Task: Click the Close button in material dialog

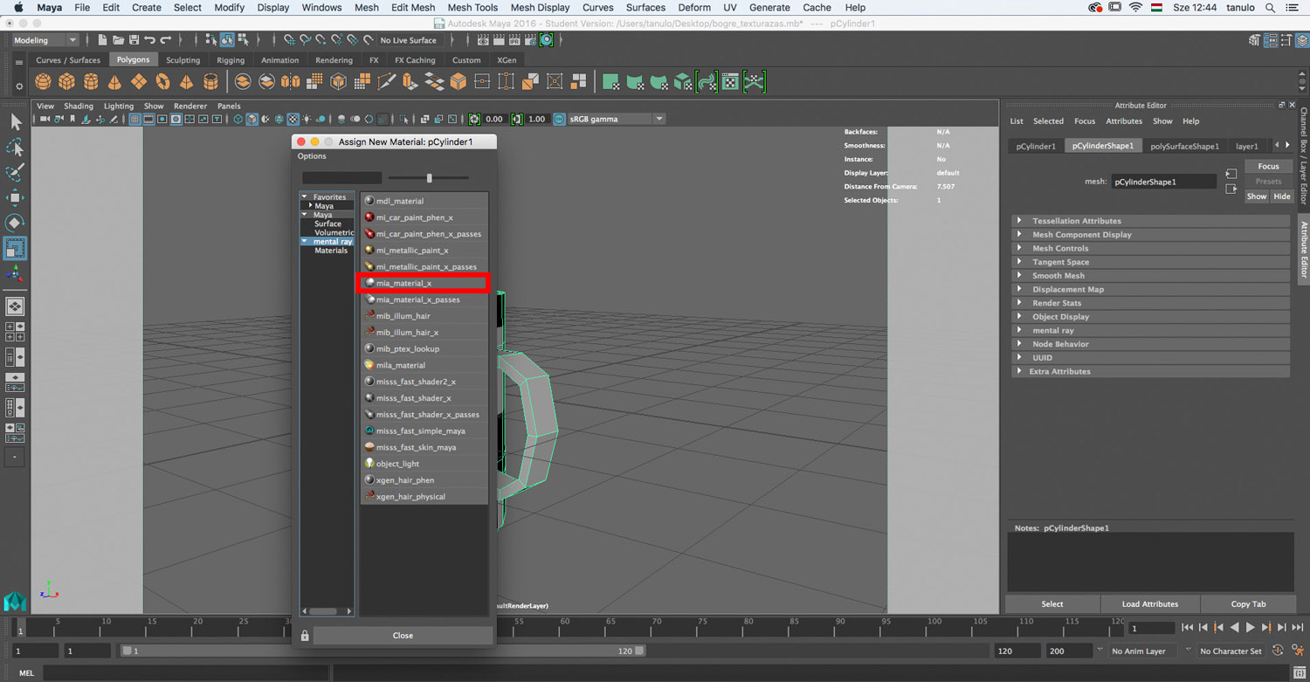Action: 403,636
